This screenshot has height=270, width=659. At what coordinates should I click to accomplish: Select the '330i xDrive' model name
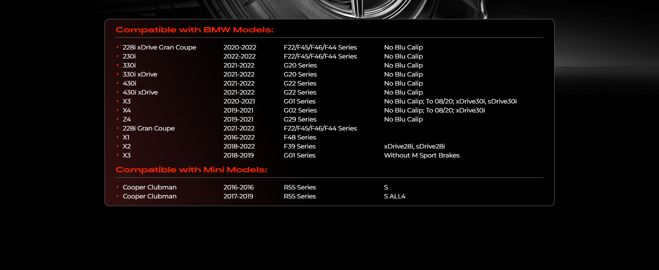pos(140,74)
